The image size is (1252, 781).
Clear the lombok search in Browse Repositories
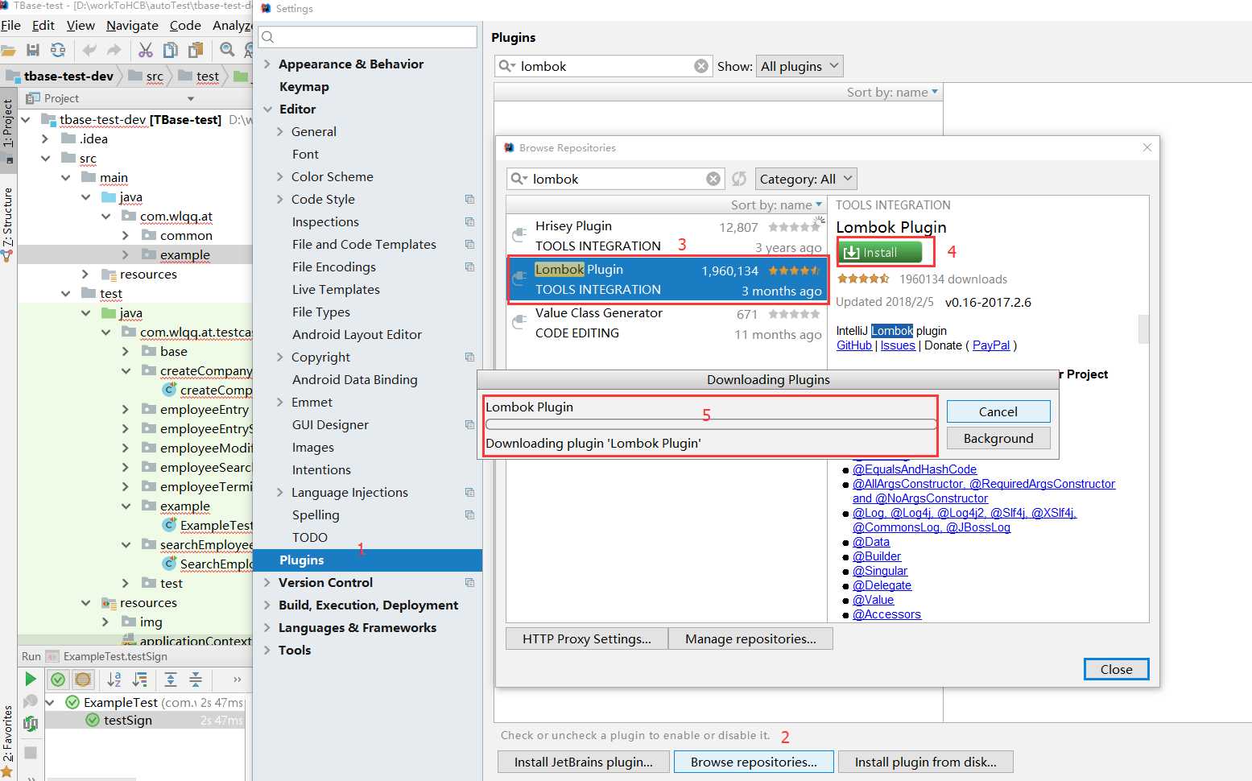pyautogui.click(x=713, y=179)
